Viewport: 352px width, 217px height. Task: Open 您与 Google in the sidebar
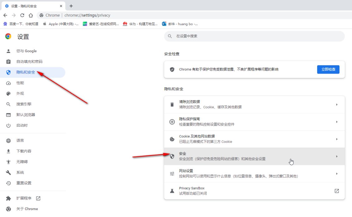pos(32,51)
